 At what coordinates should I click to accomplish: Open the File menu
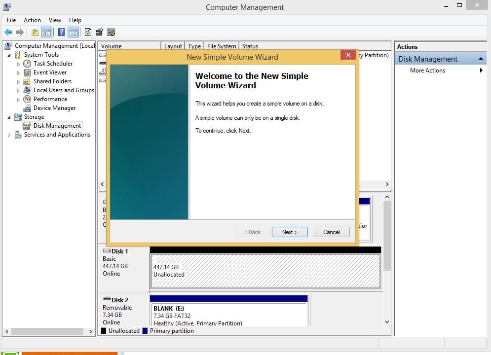tap(11, 20)
